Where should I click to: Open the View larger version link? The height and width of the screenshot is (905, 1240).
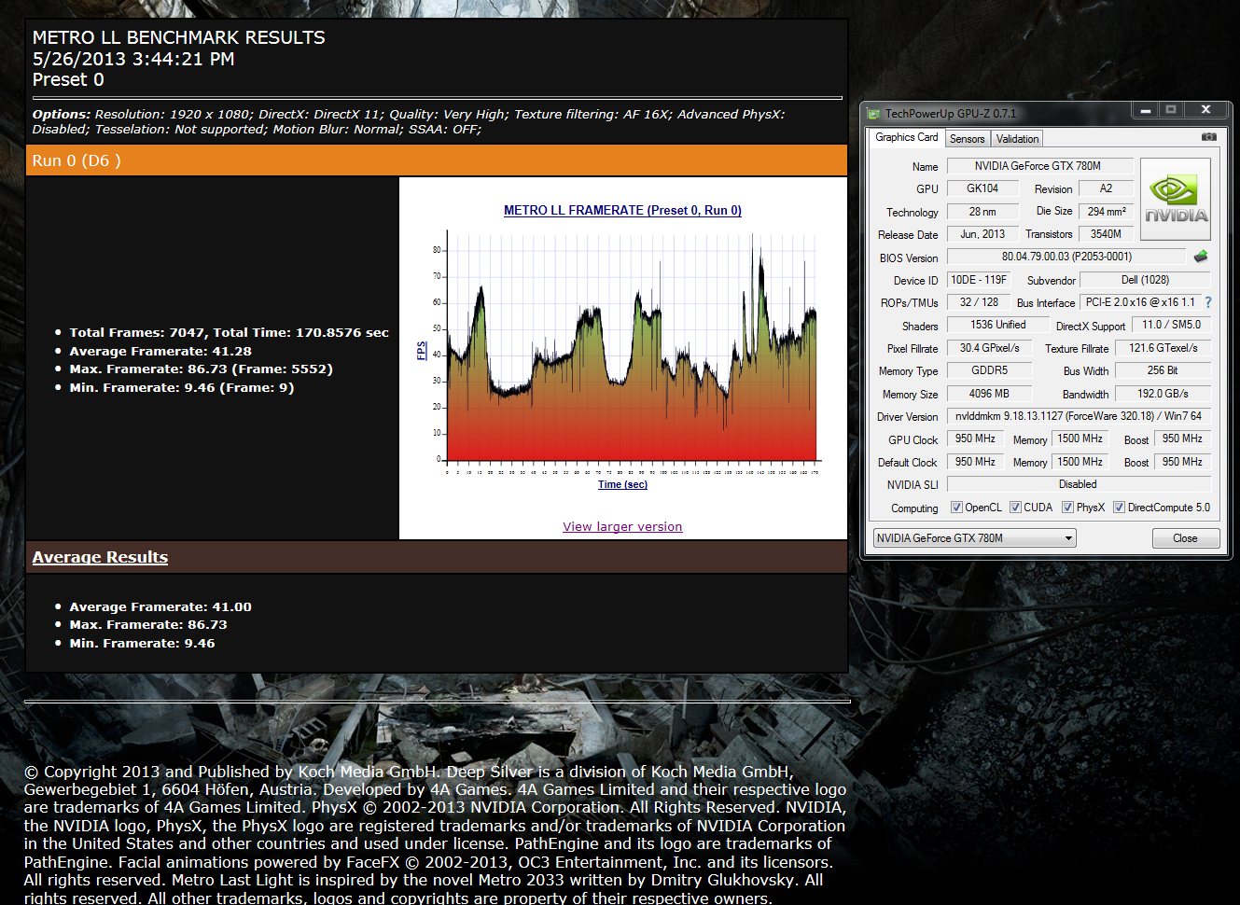coord(622,527)
